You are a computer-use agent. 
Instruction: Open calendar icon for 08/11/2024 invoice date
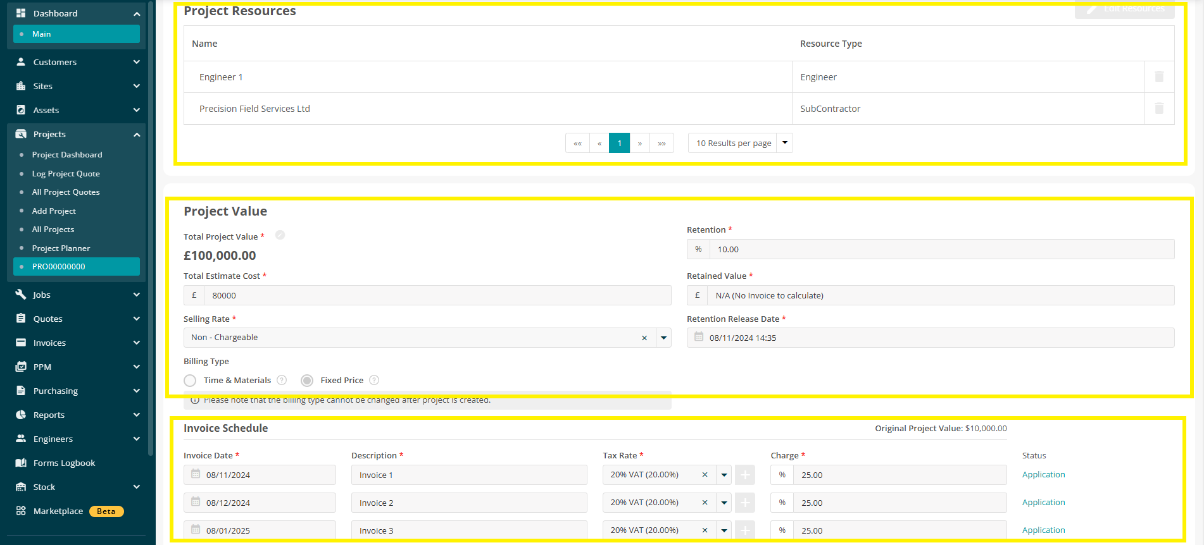(196, 474)
